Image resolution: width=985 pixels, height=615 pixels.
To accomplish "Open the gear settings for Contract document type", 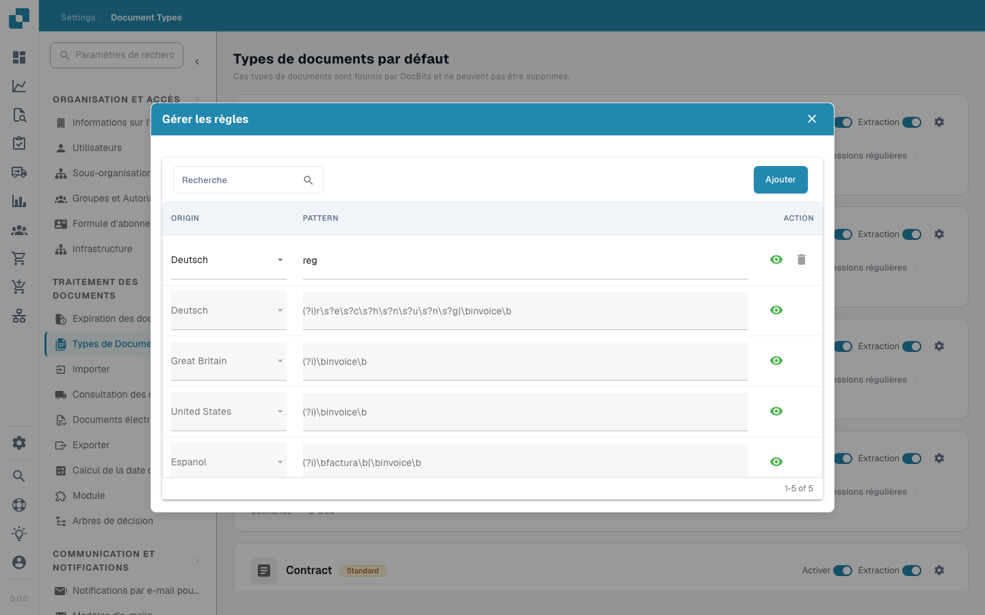I will (x=939, y=571).
